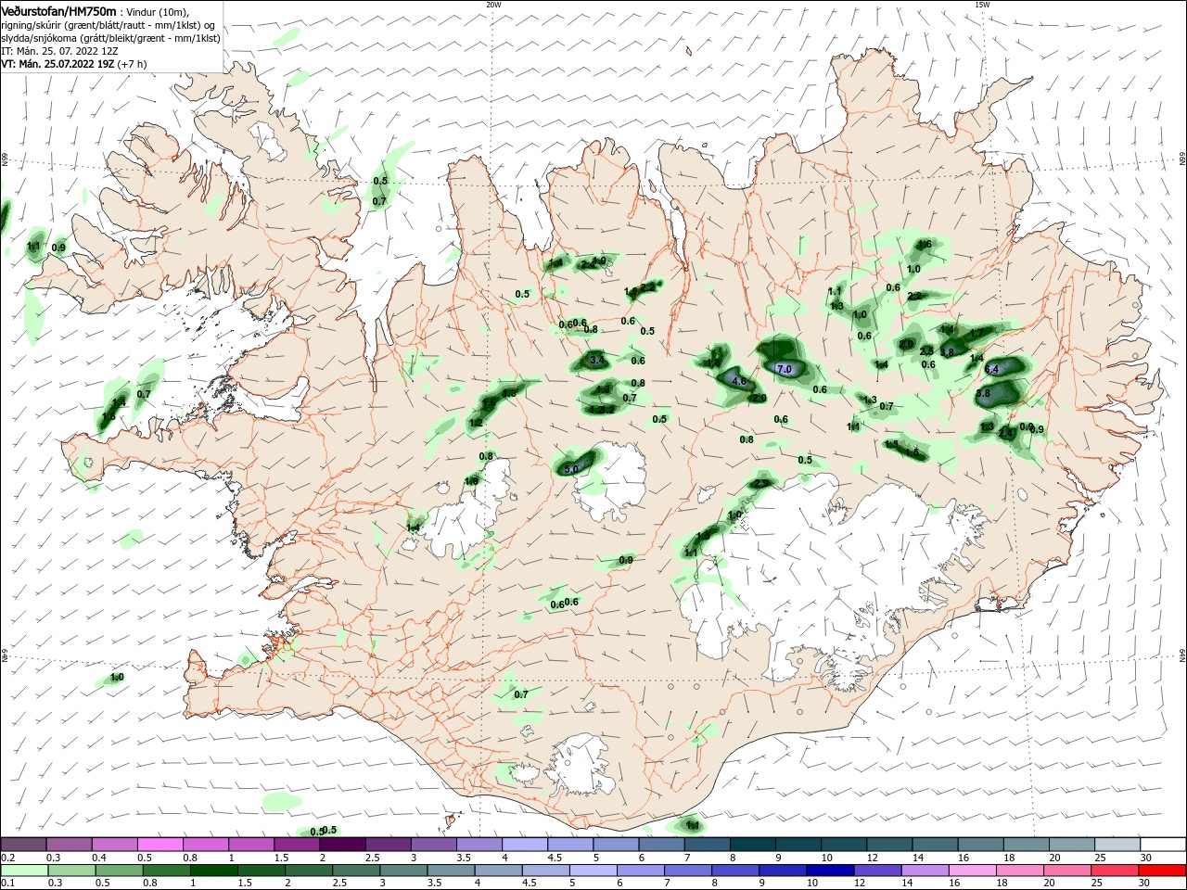Click the '2.4' value in eastern Iceland

pyautogui.click(x=1005, y=433)
